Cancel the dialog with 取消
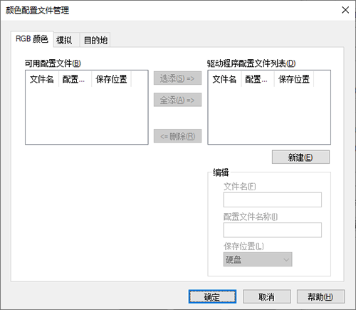This screenshot has height=310, width=356. tap(266, 296)
